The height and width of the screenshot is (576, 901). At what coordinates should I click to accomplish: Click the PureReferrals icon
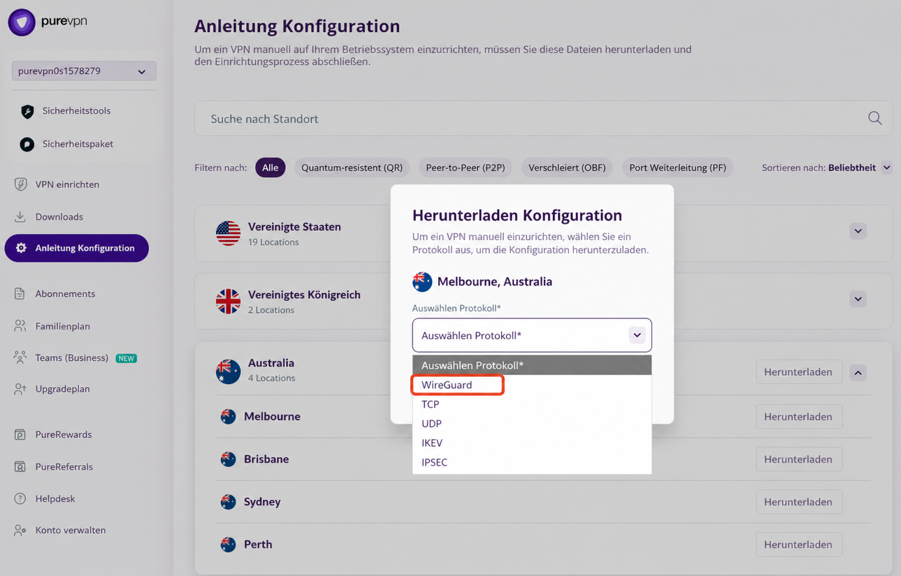[20, 466]
